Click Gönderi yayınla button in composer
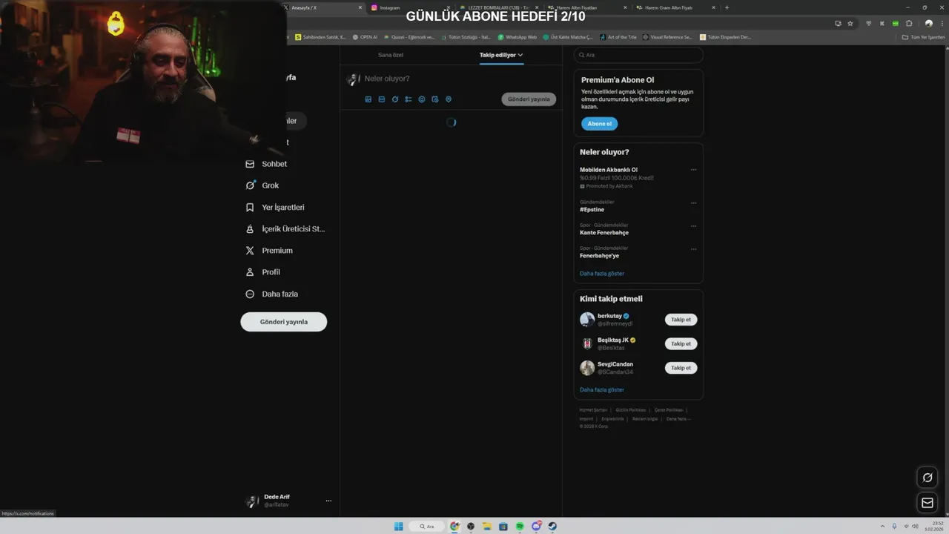Screen dimensions: 949x534 click(529, 99)
